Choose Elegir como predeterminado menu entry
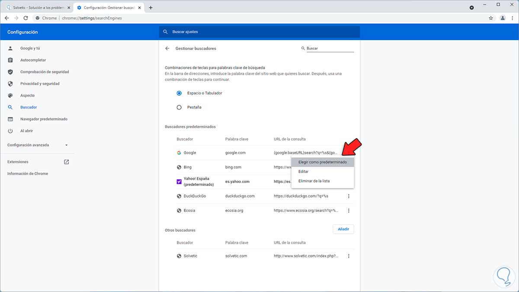 pyautogui.click(x=323, y=162)
